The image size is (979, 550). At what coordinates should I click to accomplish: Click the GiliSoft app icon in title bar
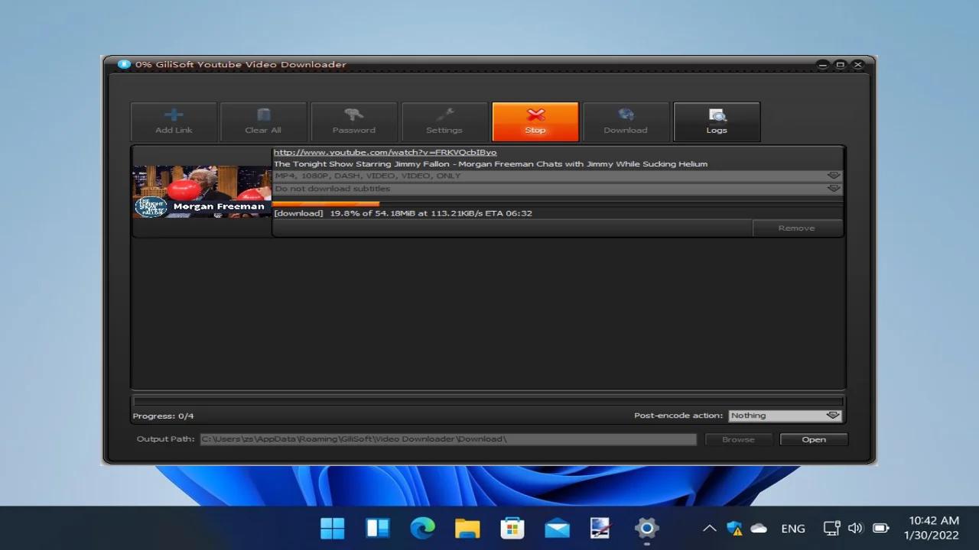tap(124, 64)
